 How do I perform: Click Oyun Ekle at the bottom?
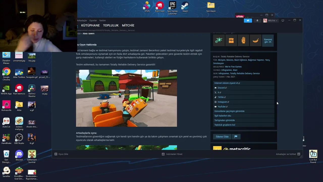(61, 154)
